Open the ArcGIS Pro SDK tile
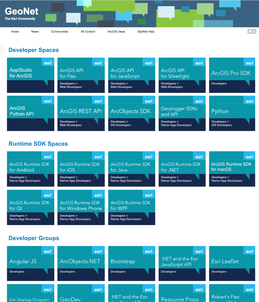 tap(232, 75)
